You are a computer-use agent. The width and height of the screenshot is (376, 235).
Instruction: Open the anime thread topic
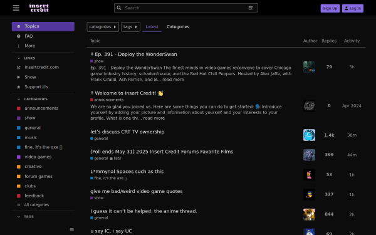pyautogui.click(x=144, y=211)
